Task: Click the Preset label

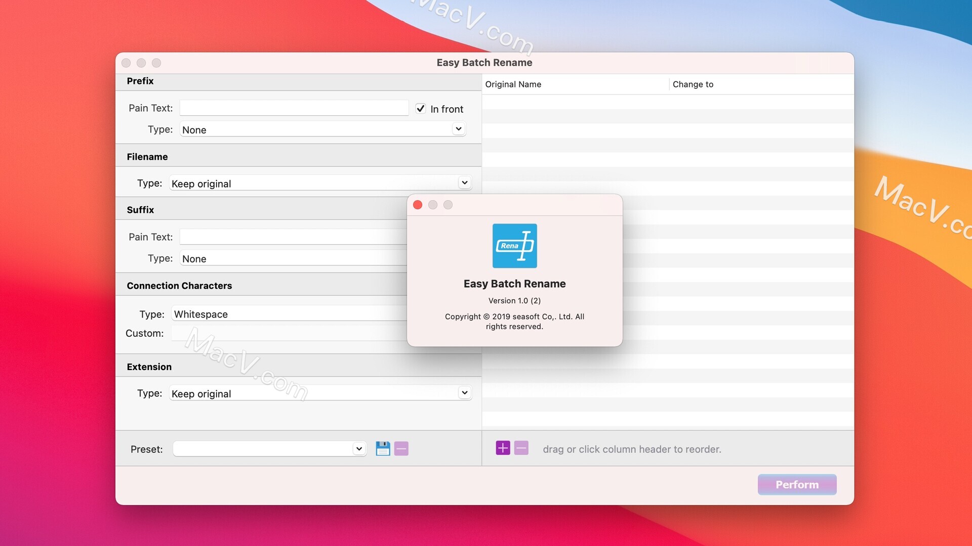Action: click(146, 449)
